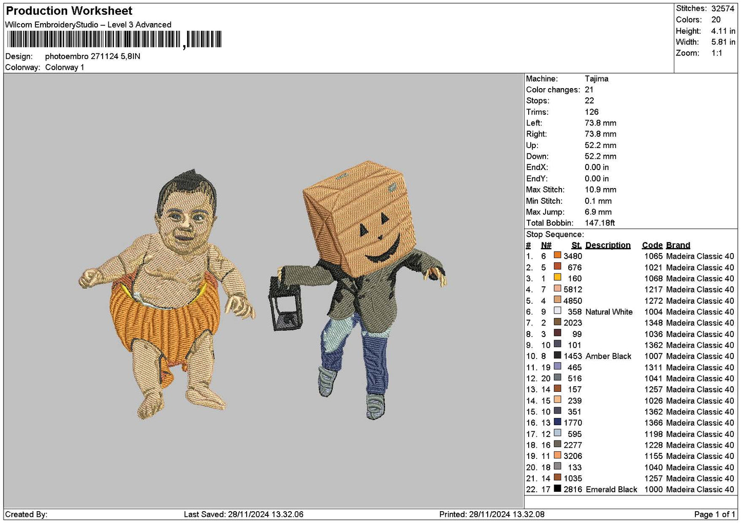This screenshot has width=741, height=523.
Task: Click the Total Bobbin value '147.18ft'
Action: pos(600,223)
